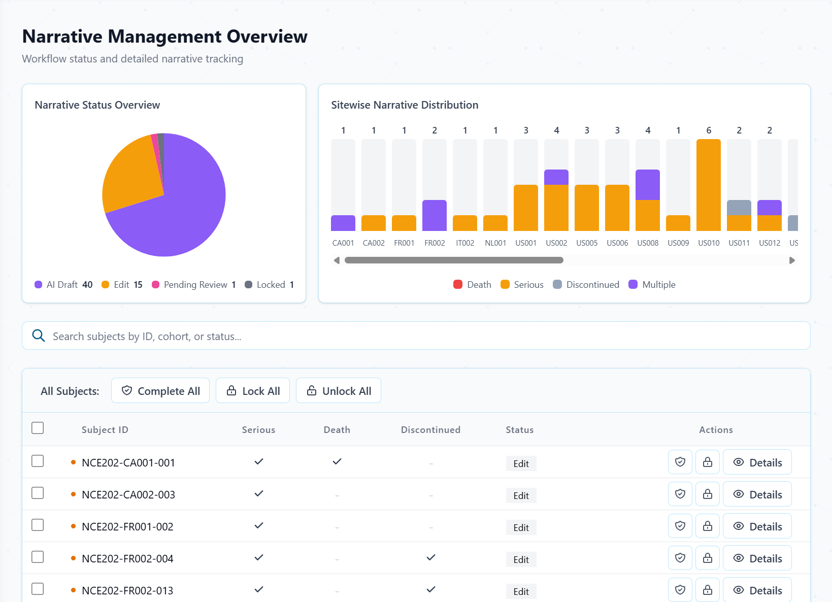Click subject ID NCE202-FR002-013

pos(127,590)
